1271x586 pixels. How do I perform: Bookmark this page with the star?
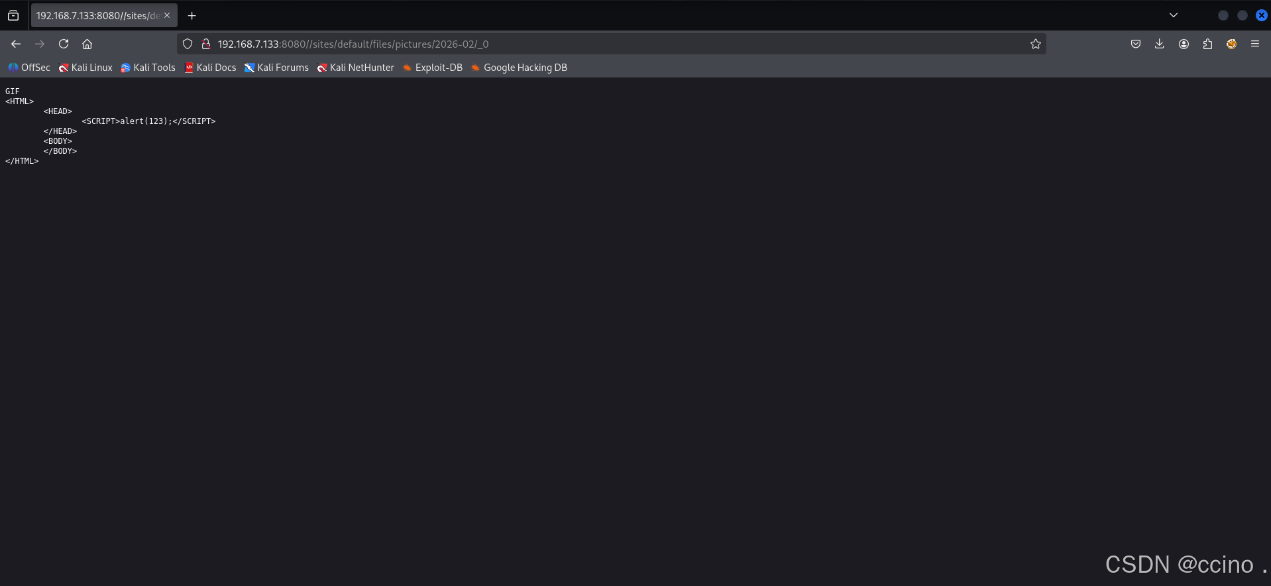pos(1036,44)
